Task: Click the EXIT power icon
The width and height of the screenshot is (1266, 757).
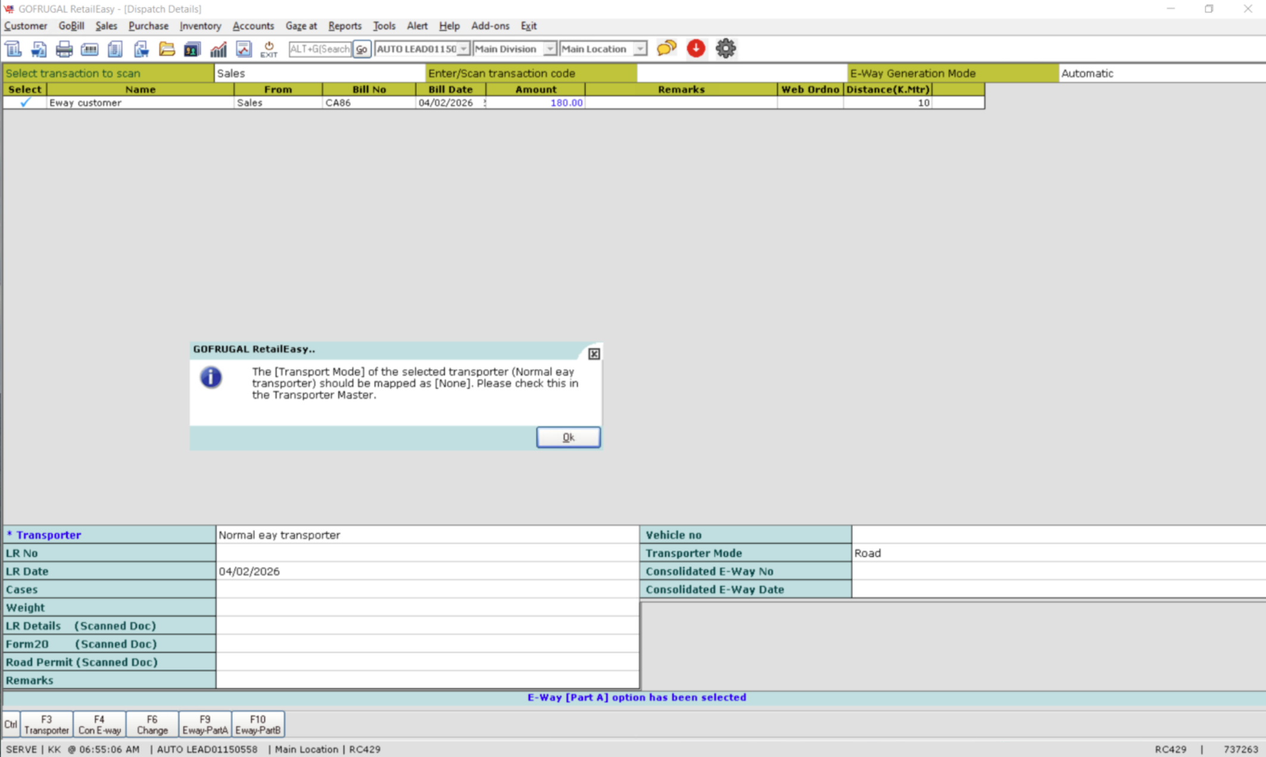Action: click(269, 49)
